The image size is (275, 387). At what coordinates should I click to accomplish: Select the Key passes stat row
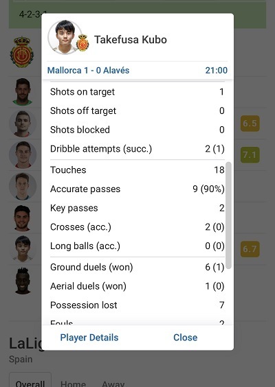[137, 208]
